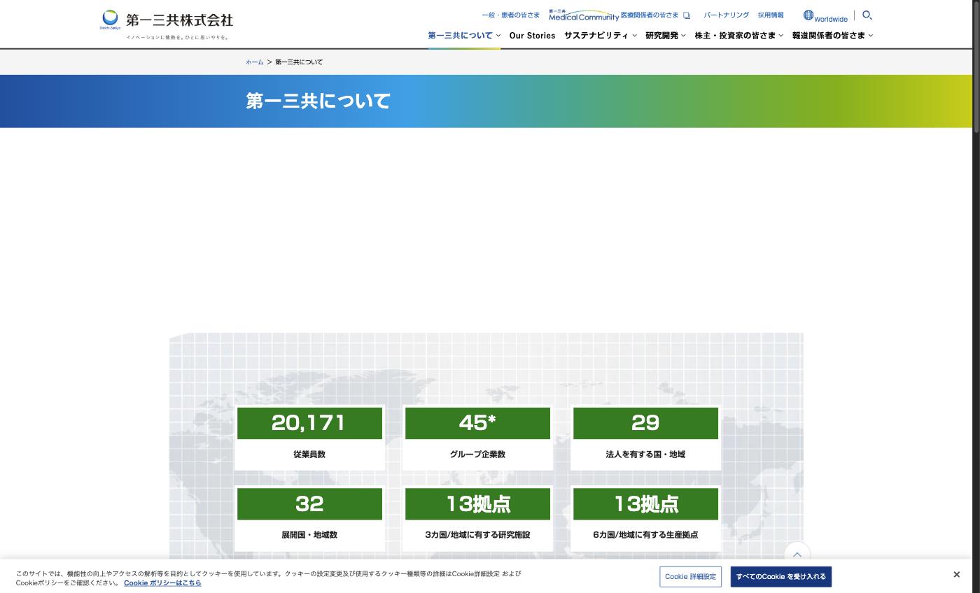This screenshot has width=980, height=593.
Task: Open the パートナリング link
Action: tap(726, 15)
